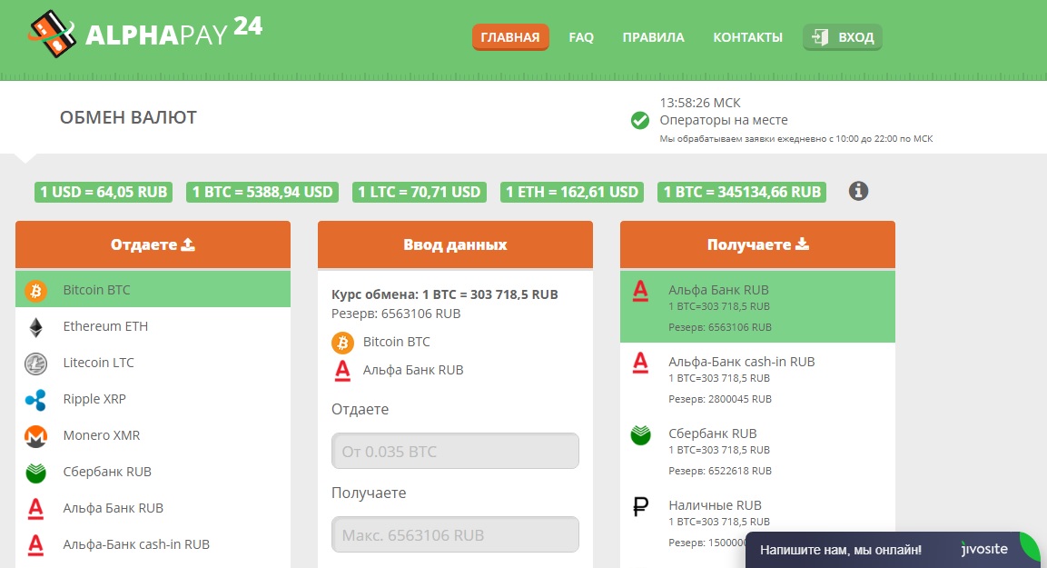Open the ГЛАВНАЯ menu item
Image resolution: width=1047 pixels, height=568 pixels.
point(510,37)
